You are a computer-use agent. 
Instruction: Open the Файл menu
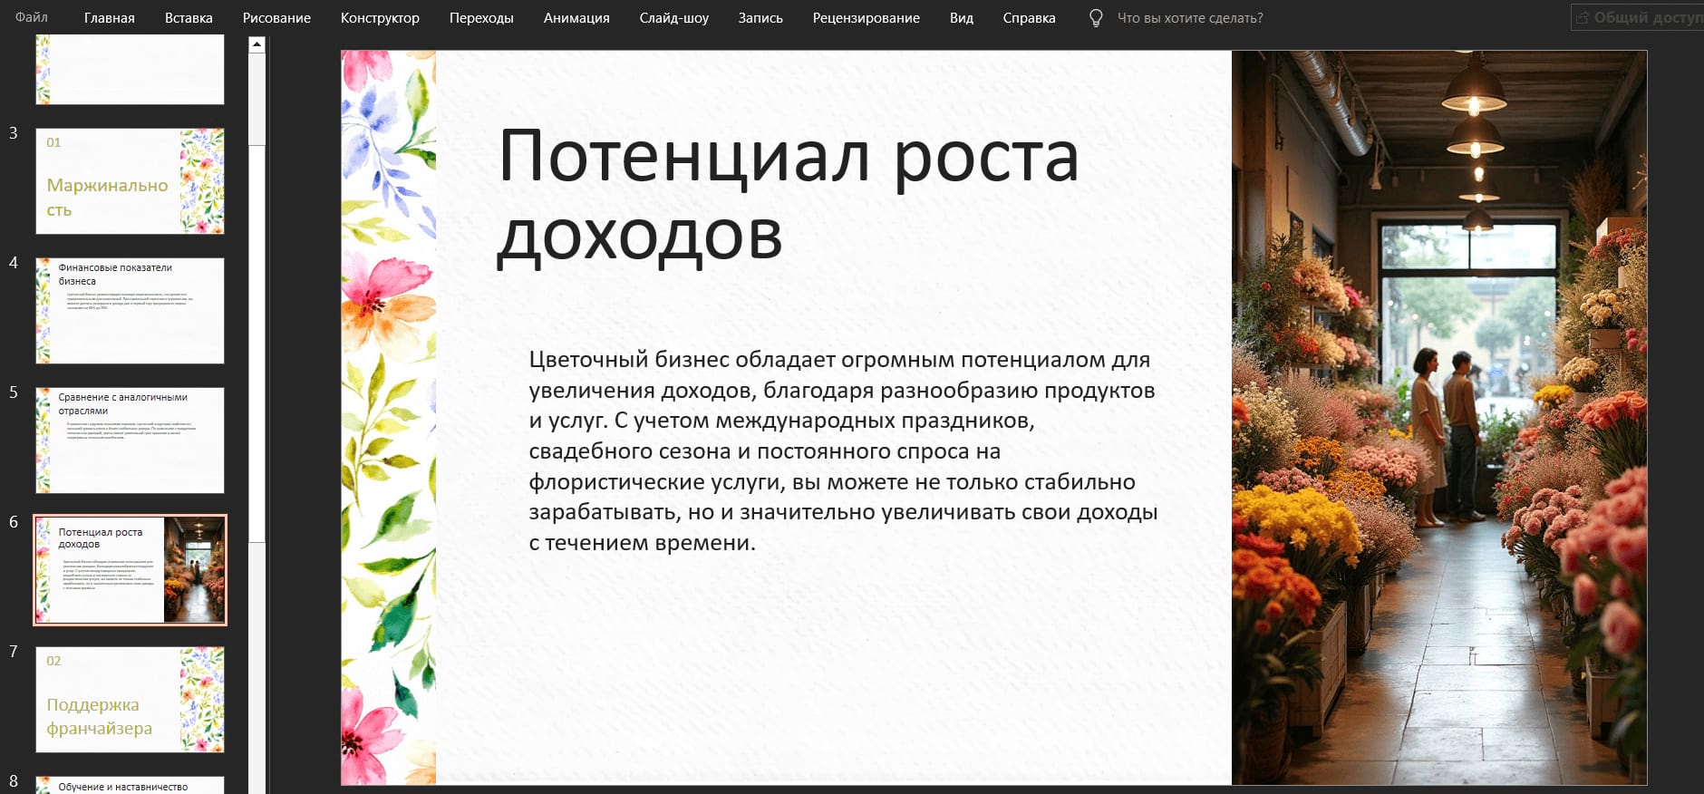(x=32, y=17)
